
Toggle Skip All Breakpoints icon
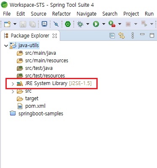click(56, 24)
